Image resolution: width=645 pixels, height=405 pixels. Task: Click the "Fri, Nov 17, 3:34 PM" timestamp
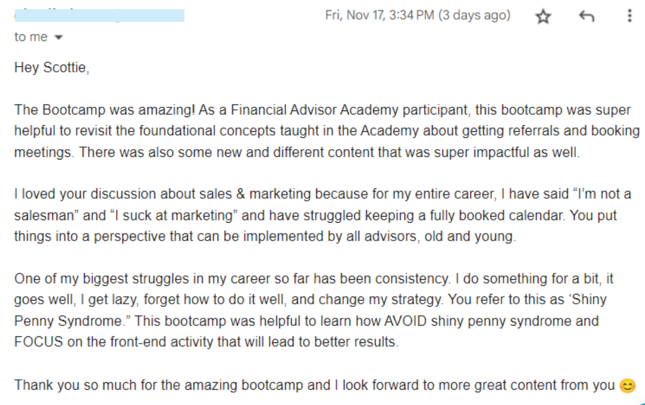[379, 15]
